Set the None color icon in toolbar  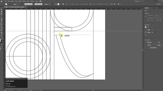pos(2,45)
